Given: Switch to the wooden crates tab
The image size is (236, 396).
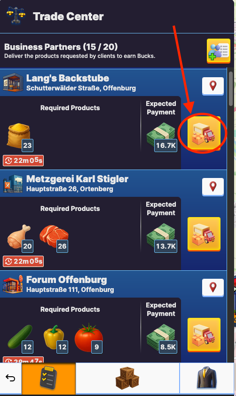Looking at the screenshot, I should tap(127, 378).
